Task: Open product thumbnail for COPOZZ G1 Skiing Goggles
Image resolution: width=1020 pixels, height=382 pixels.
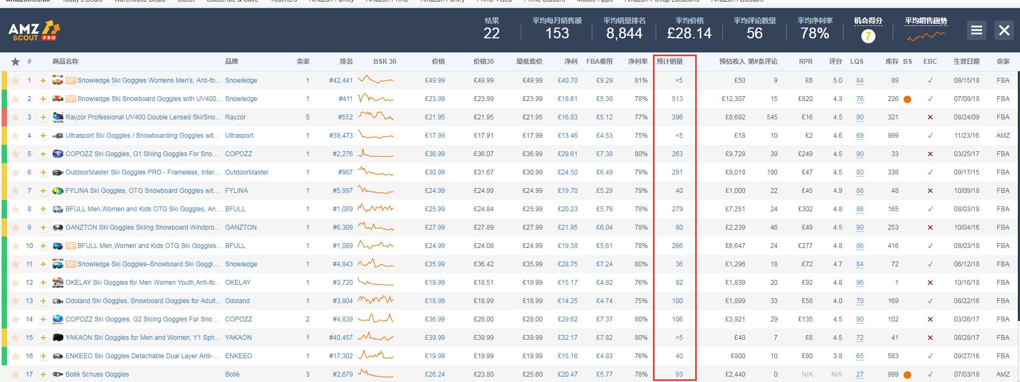Action: 58,154
